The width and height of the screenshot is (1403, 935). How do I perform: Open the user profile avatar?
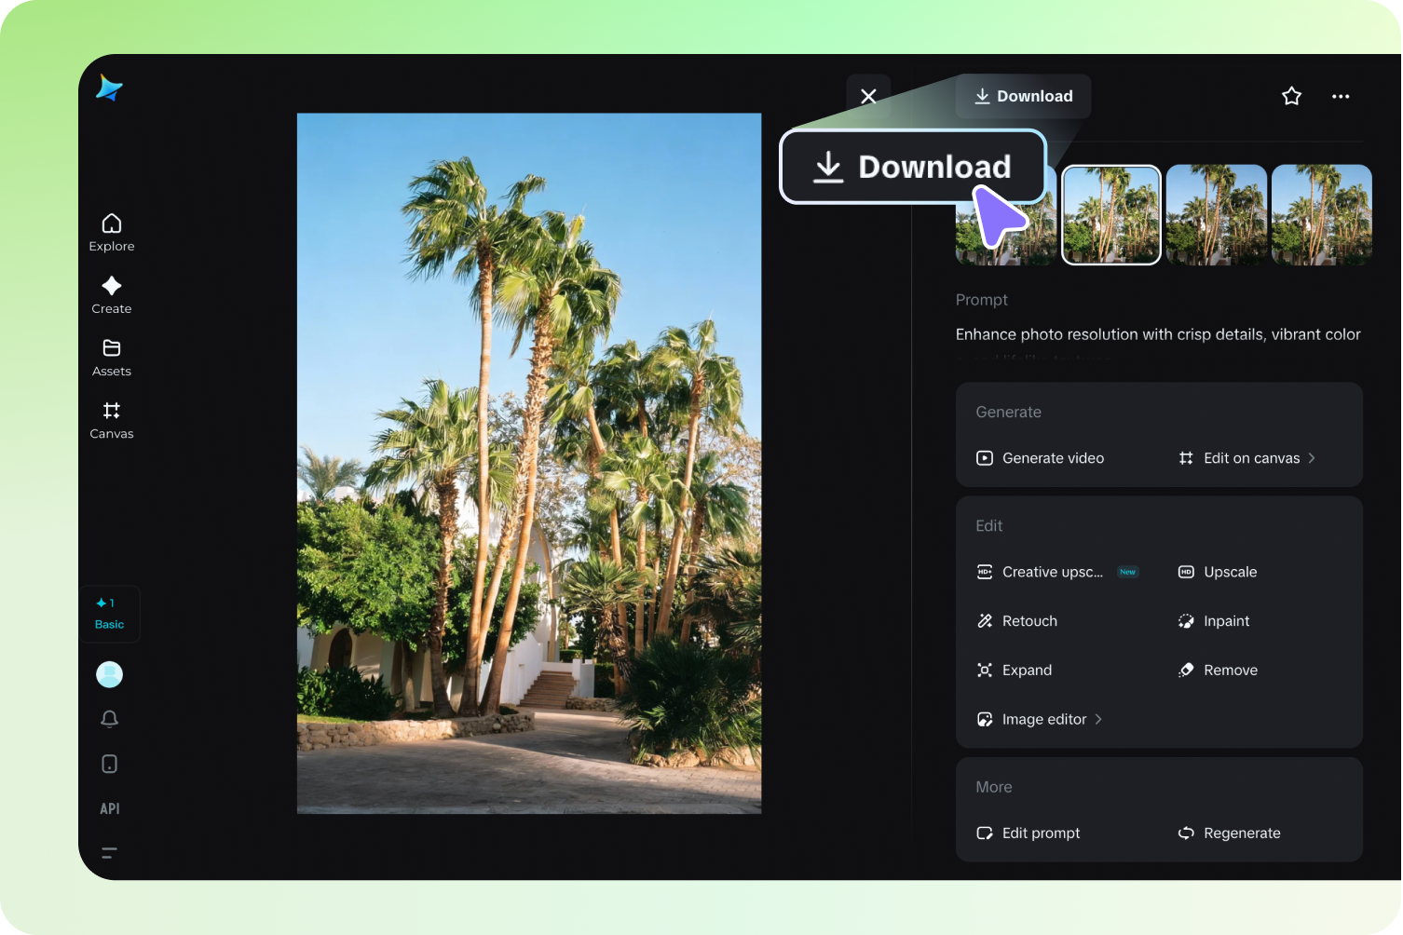(110, 674)
